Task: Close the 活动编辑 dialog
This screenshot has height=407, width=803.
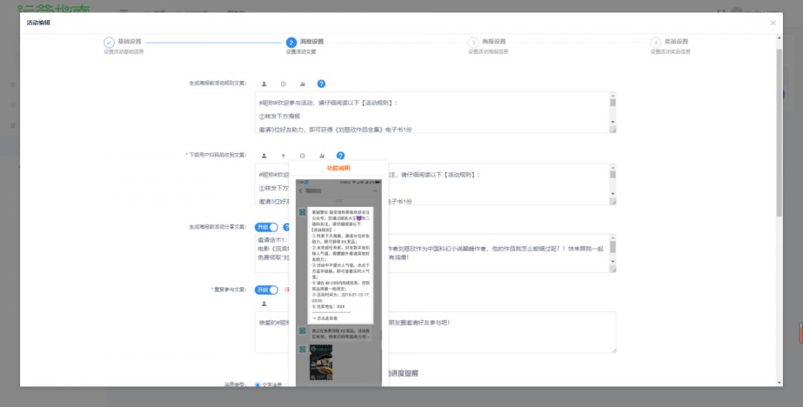Action: click(773, 23)
